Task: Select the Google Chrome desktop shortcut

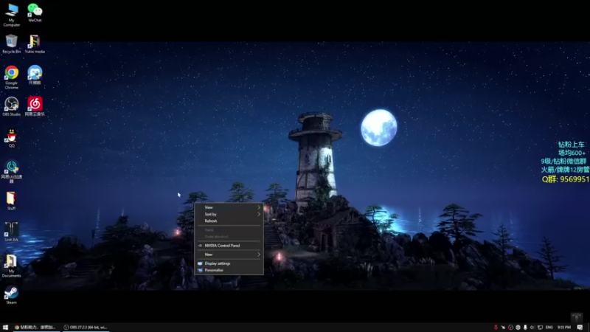Action: point(12,77)
